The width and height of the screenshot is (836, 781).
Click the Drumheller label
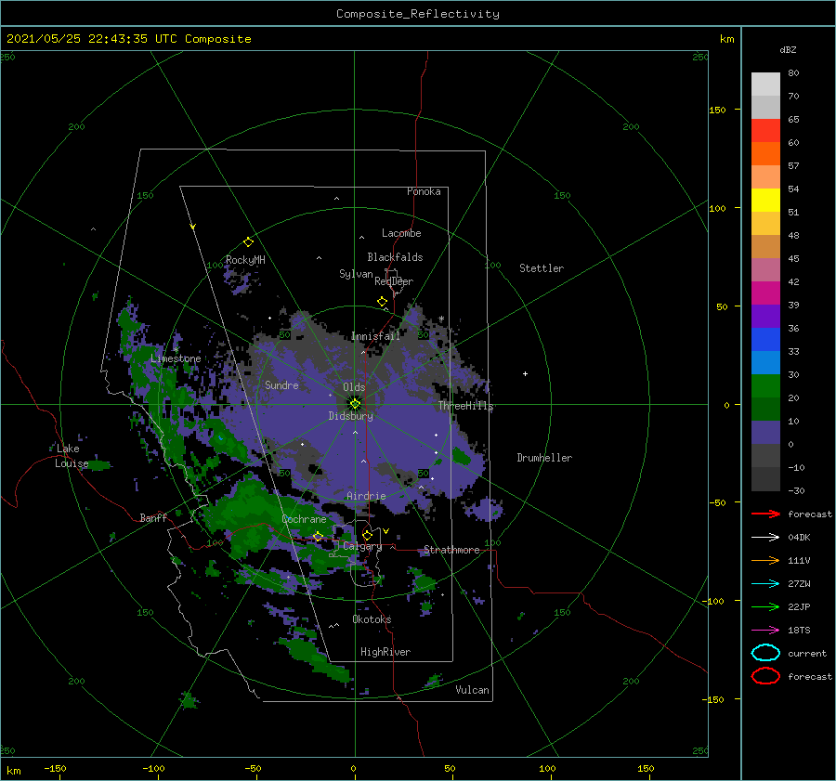pyautogui.click(x=544, y=458)
